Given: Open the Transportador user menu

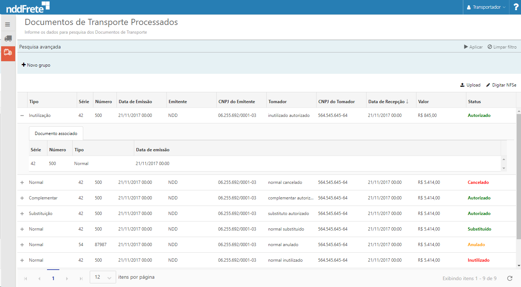Looking at the screenshot, I should [x=486, y=7].
